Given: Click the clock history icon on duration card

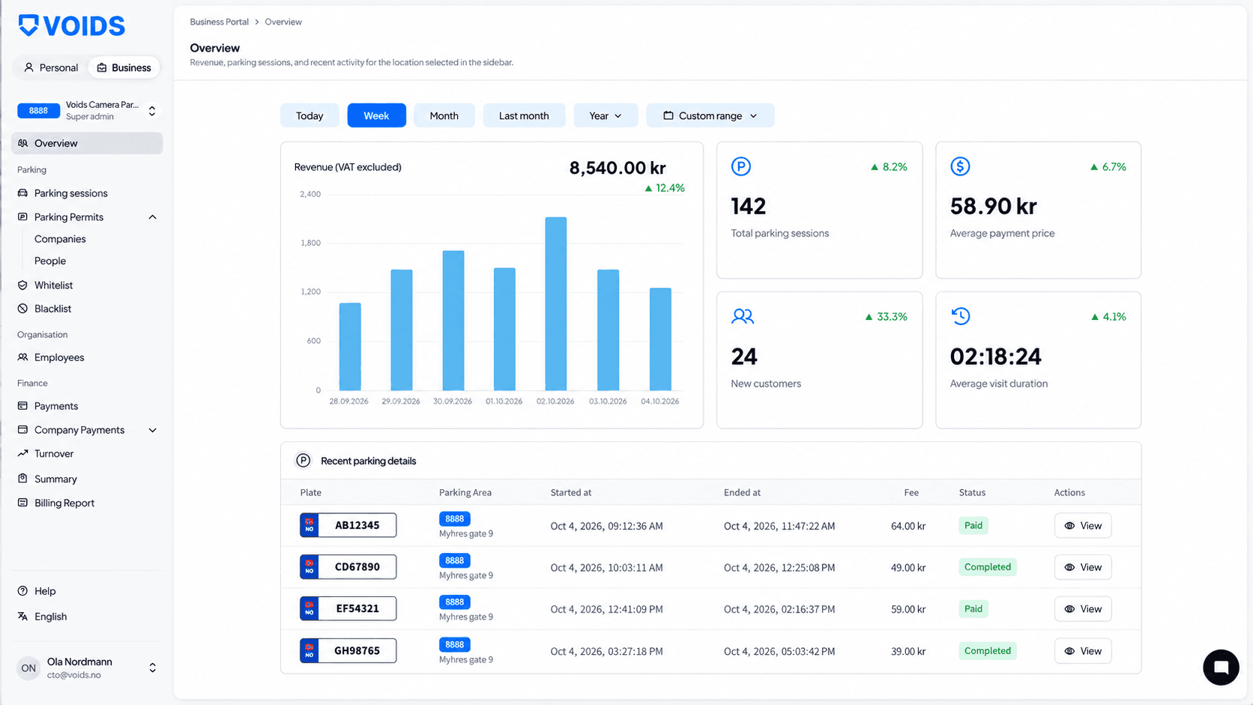Looking at the screenshot, I should (x=960, y=316).
